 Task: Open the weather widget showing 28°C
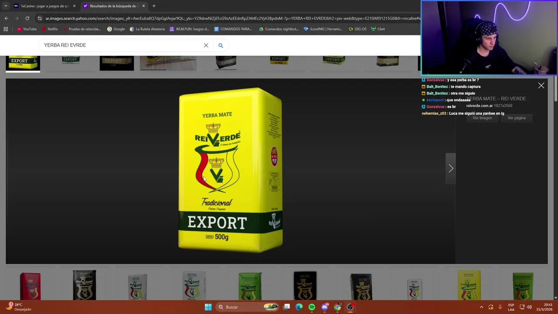(18, 307)
